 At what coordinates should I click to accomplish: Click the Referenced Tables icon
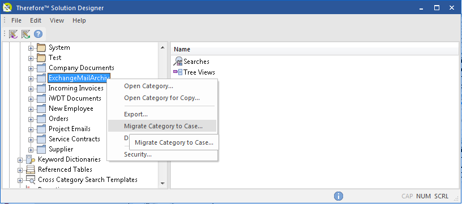[x=31, y=170]
